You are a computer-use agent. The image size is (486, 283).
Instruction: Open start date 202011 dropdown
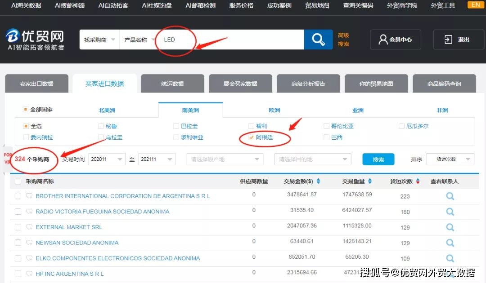tap(107, 159)
